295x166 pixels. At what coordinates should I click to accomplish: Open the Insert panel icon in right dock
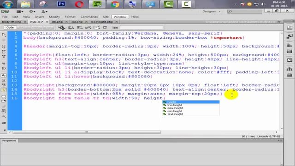tap(289, 28)
